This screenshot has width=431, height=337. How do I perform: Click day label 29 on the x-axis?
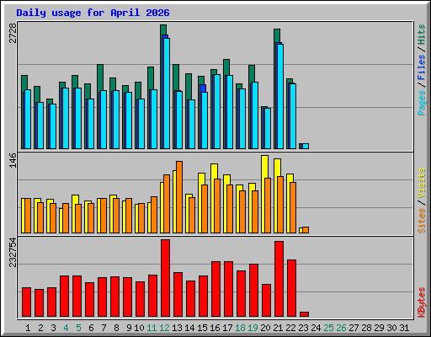(379, 328)
